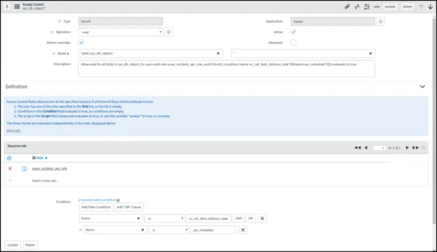Screen dimensions: 437x252
Task: Show info icon beside Operation field
Action: [169, 32]
